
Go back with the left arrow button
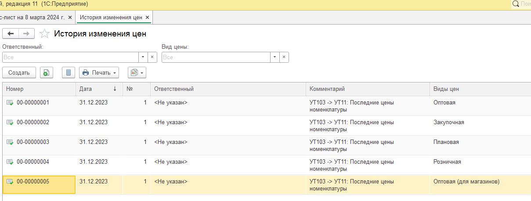11,34
